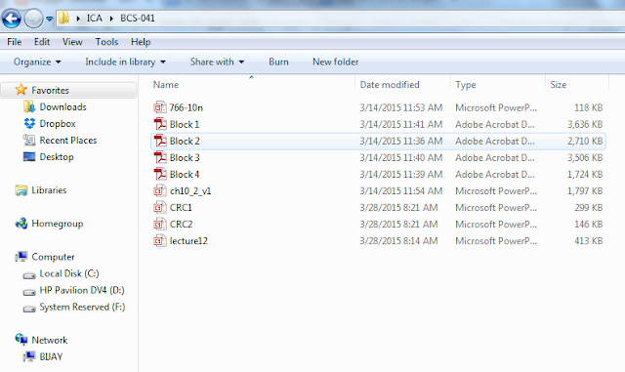Select Libraries in navigation pane
This screenshot has width=625, height=372.
point(49,190)
